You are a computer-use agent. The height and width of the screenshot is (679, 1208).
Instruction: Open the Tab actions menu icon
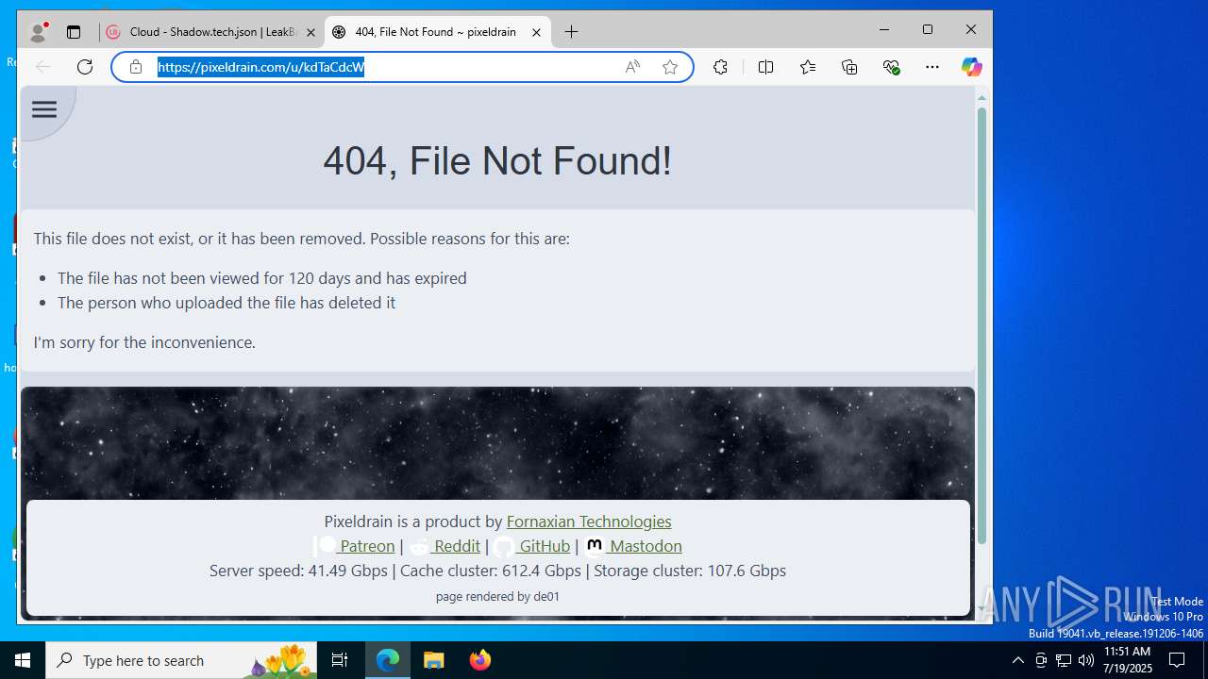[x=74, y=32]
